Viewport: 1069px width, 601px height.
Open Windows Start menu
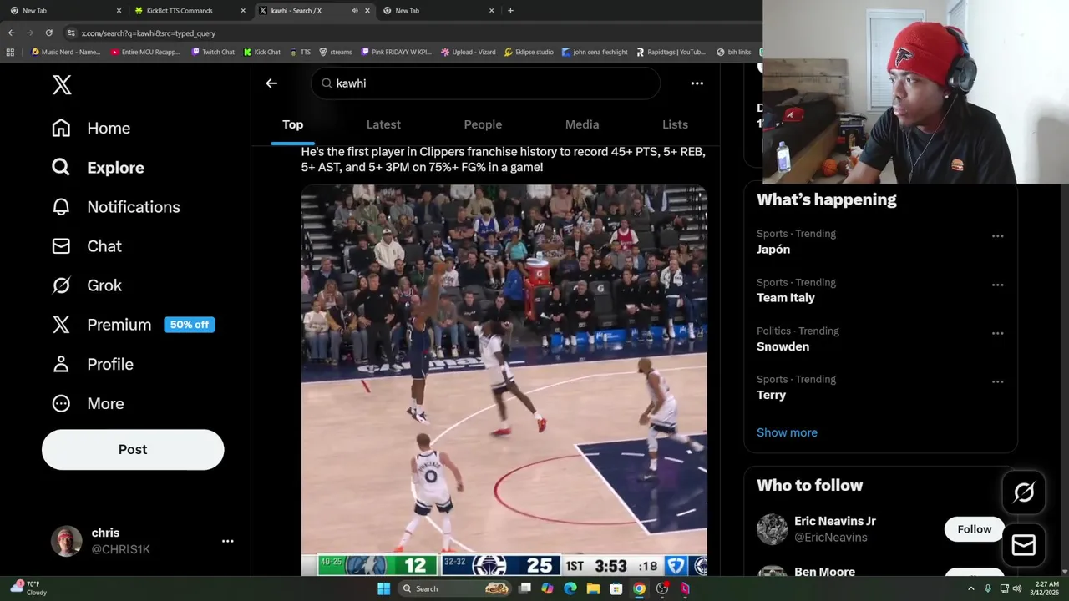pos(383,588)
